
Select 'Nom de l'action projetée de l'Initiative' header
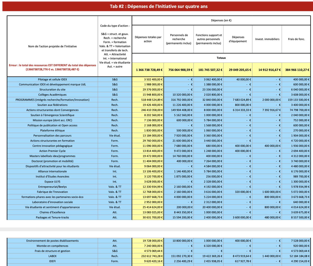point(52,46)
